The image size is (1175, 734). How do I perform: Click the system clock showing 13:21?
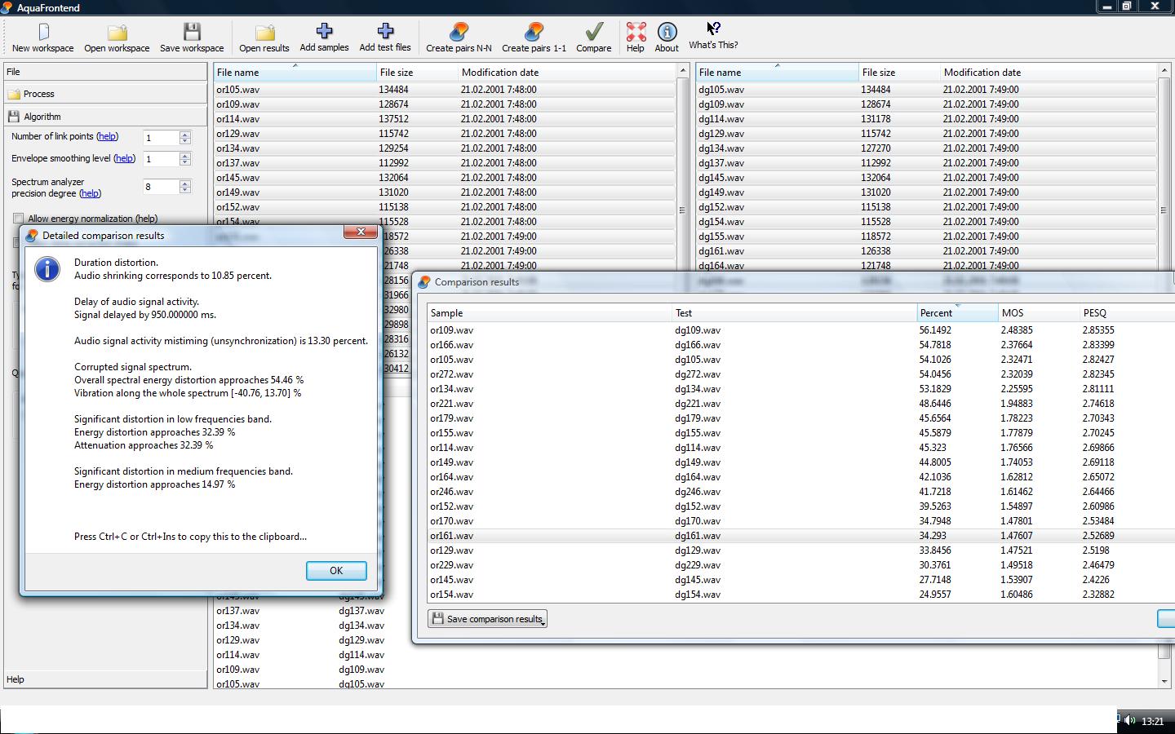(1152, 721)
